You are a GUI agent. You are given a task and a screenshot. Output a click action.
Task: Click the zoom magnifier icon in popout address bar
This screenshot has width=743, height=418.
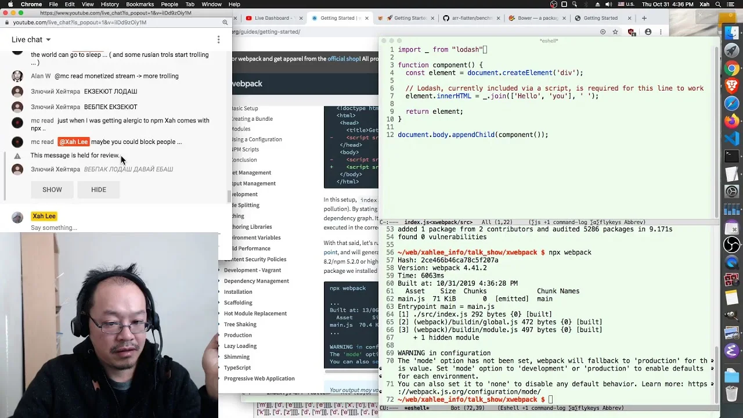coord(225,23)
